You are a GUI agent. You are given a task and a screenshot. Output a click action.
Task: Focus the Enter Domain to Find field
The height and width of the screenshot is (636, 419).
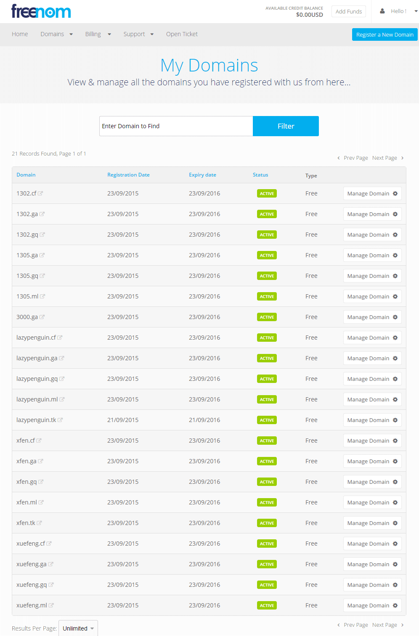[x=176, y=126]
